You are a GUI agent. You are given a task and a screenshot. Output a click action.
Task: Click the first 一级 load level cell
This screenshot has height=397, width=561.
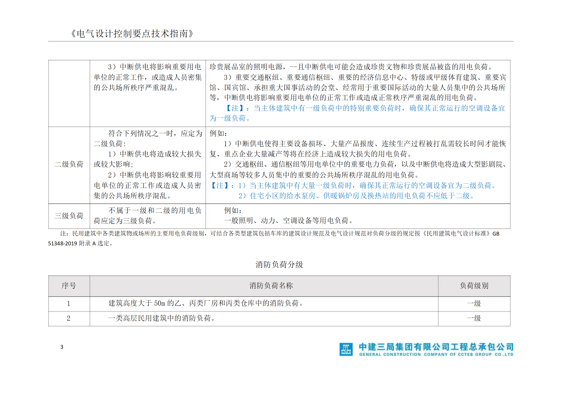pos(474,303)
